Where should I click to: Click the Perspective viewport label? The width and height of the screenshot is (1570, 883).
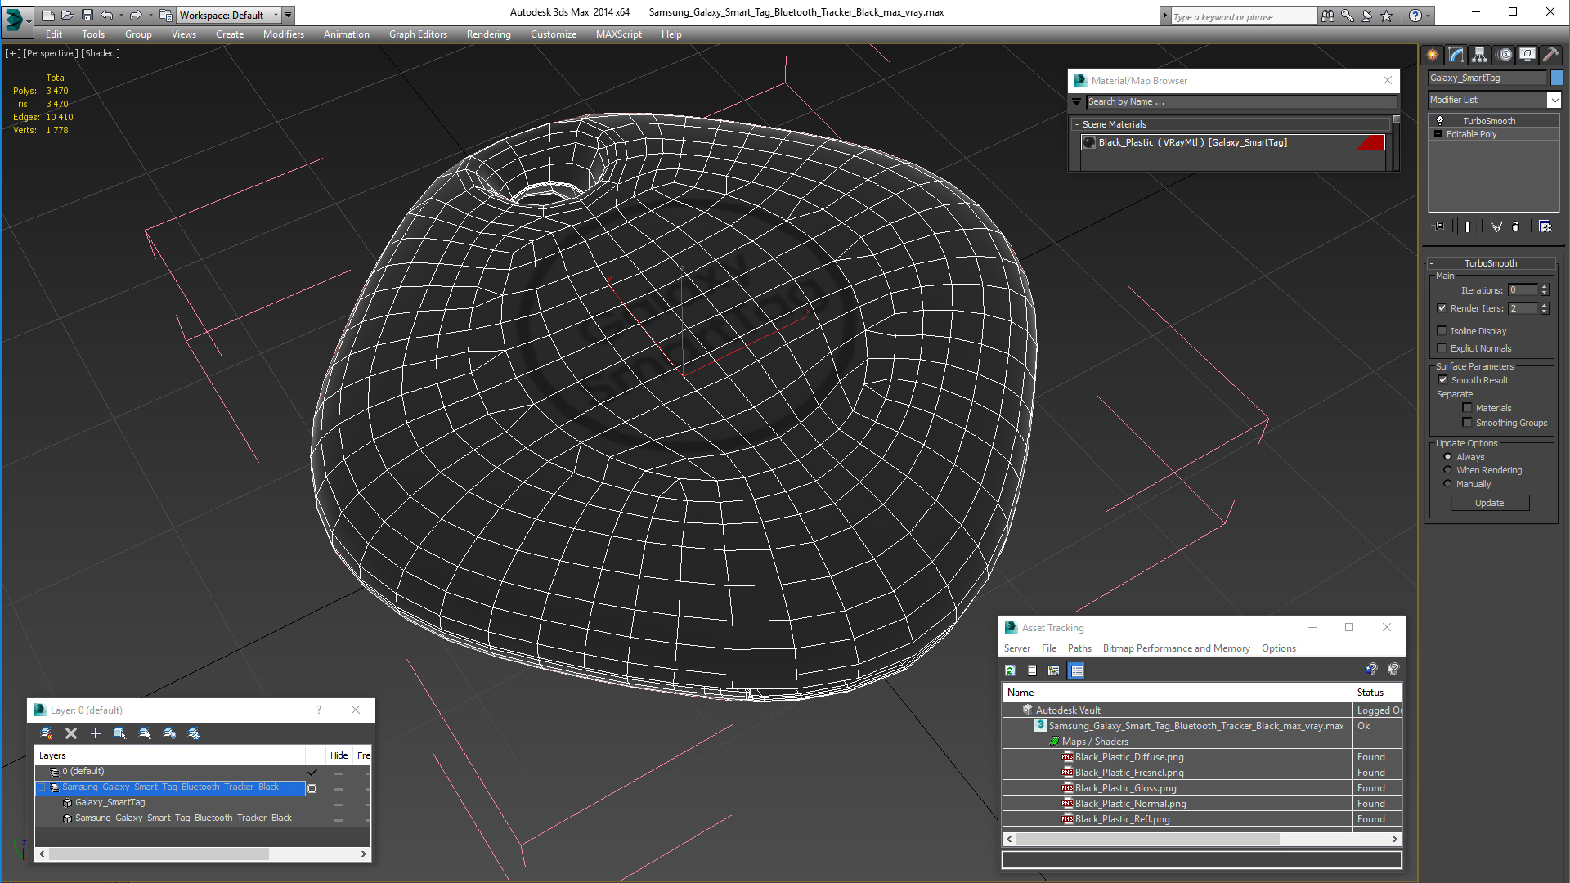[51, 53]
